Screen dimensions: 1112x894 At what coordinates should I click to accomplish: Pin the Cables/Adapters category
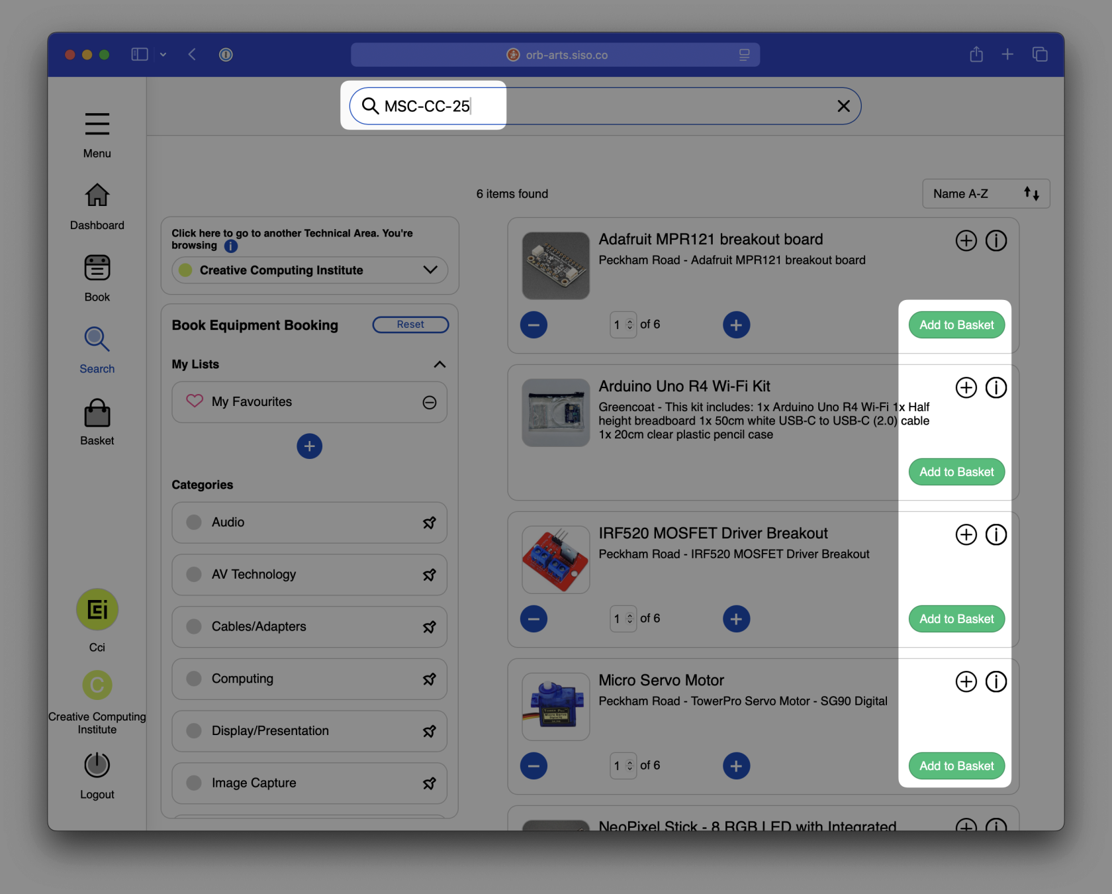pyautogui.click(x=430, y=626)
